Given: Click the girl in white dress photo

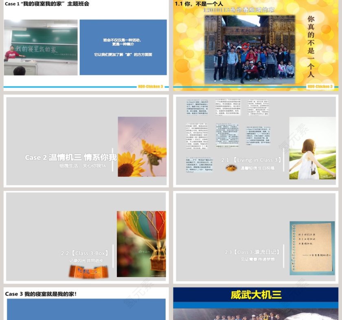Looking at the screenshot, I should point(312,148).
